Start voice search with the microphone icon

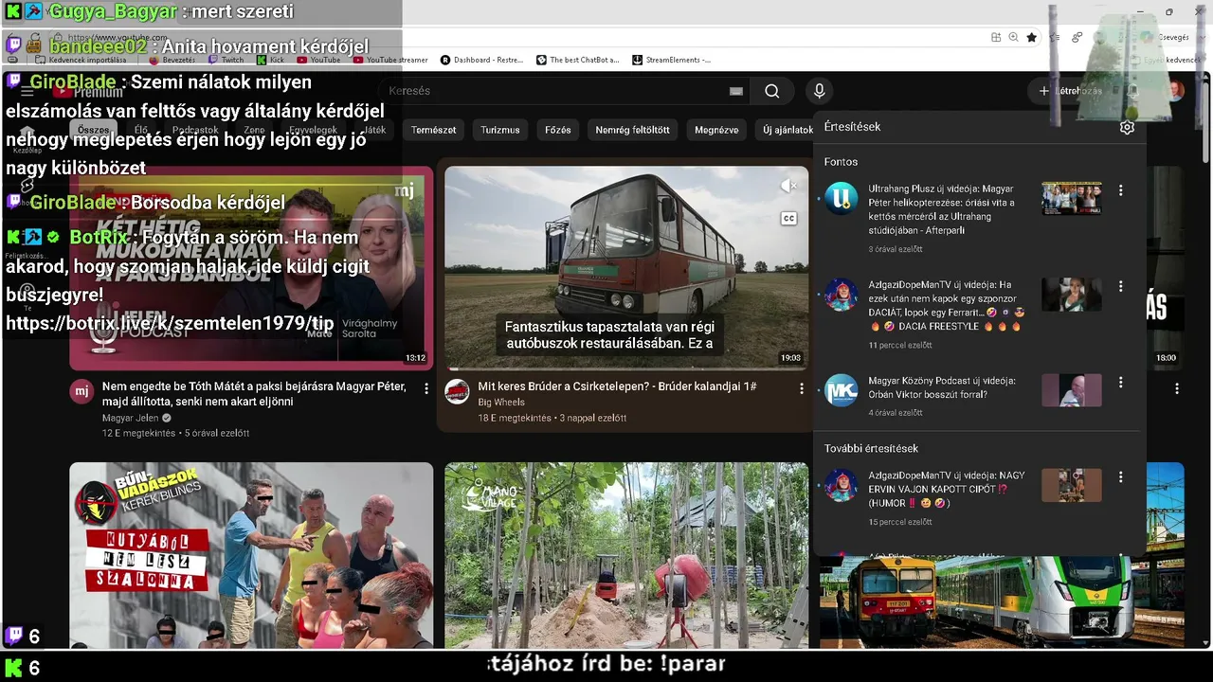pos(820,91)
